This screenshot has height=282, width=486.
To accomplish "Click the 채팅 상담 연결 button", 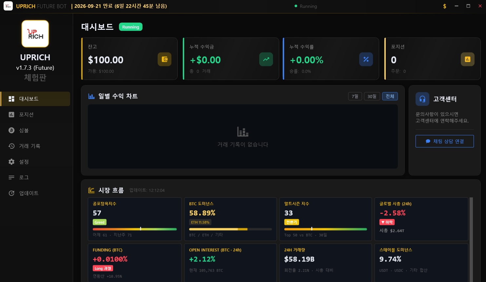I will point(445,141).
